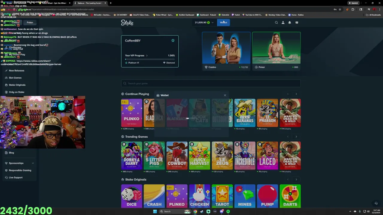The width and height of the screenshot is (383, 215).
Task: Open Wanted Dead or a Wild in Trending Games
Action: 290,156
